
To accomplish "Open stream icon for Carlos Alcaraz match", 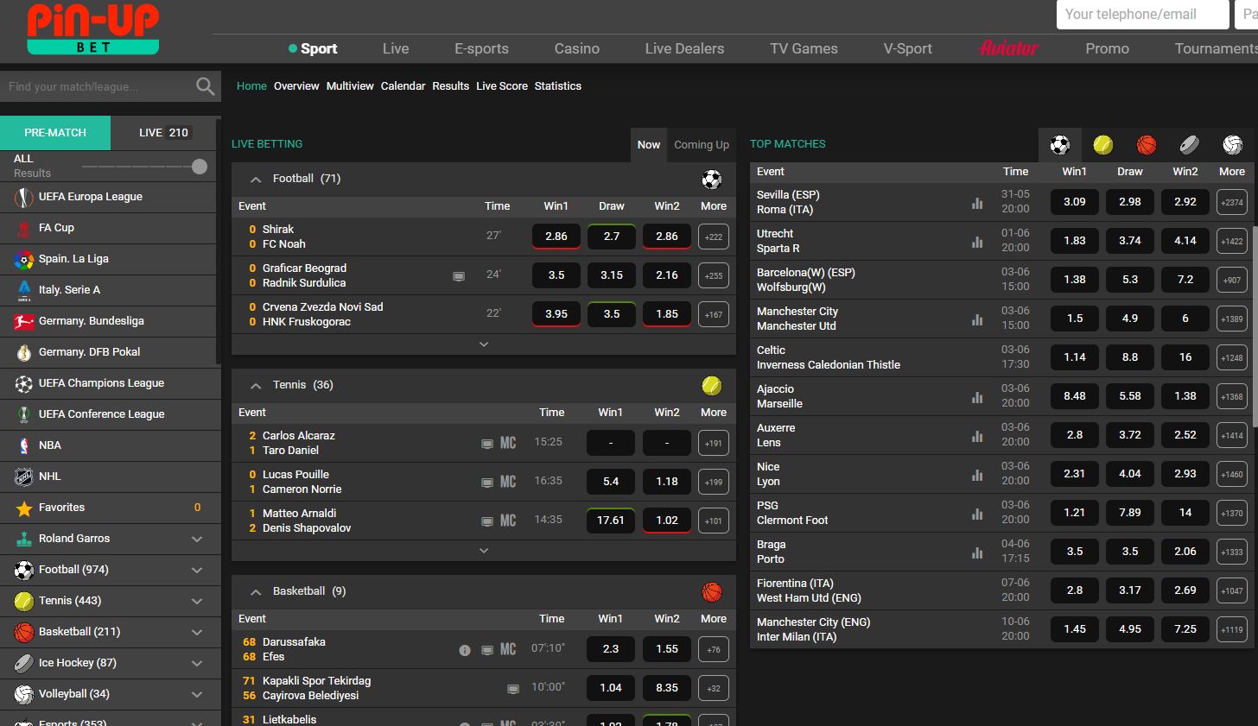I will 487,444.
